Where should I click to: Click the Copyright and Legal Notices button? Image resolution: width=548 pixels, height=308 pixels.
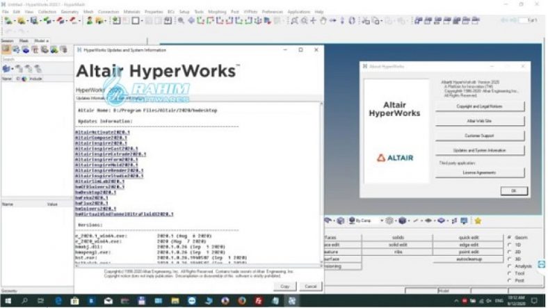coord(480,106)
